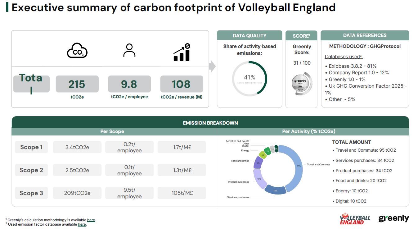Click the 'Exiobase 3.8.2 - 81%' bullet

(351, 66)
